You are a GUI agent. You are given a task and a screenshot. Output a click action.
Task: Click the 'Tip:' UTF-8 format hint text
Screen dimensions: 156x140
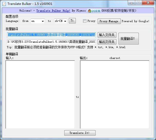point(66,47)
